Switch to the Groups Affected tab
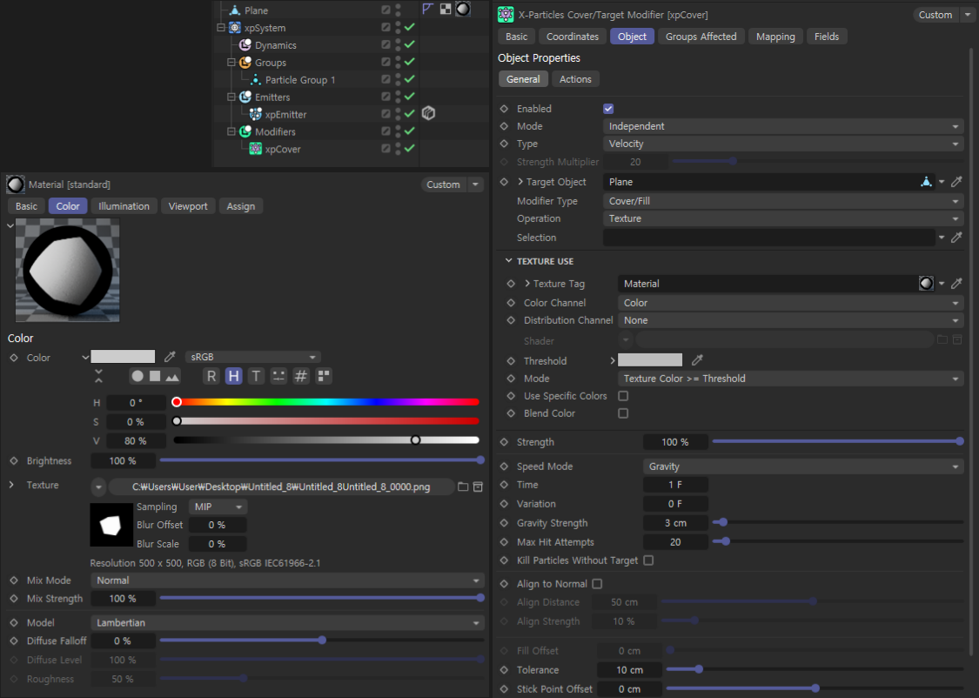 pyautogui.click(x=701, y=37)
